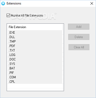Image resolution: width=96 pixels, height=98 pixels.
Task: Click the Extensions app icon in title bar
Action: pos(3,3)
